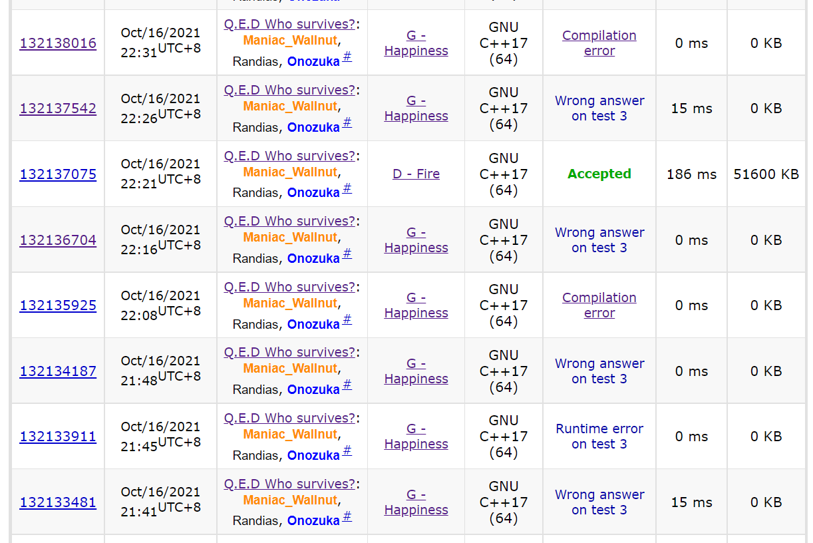Viewport: 813px width, 543px height.
Task: Click Compilation error for submission 132135925
Action: pyautogui.click(x=599, y=305)
